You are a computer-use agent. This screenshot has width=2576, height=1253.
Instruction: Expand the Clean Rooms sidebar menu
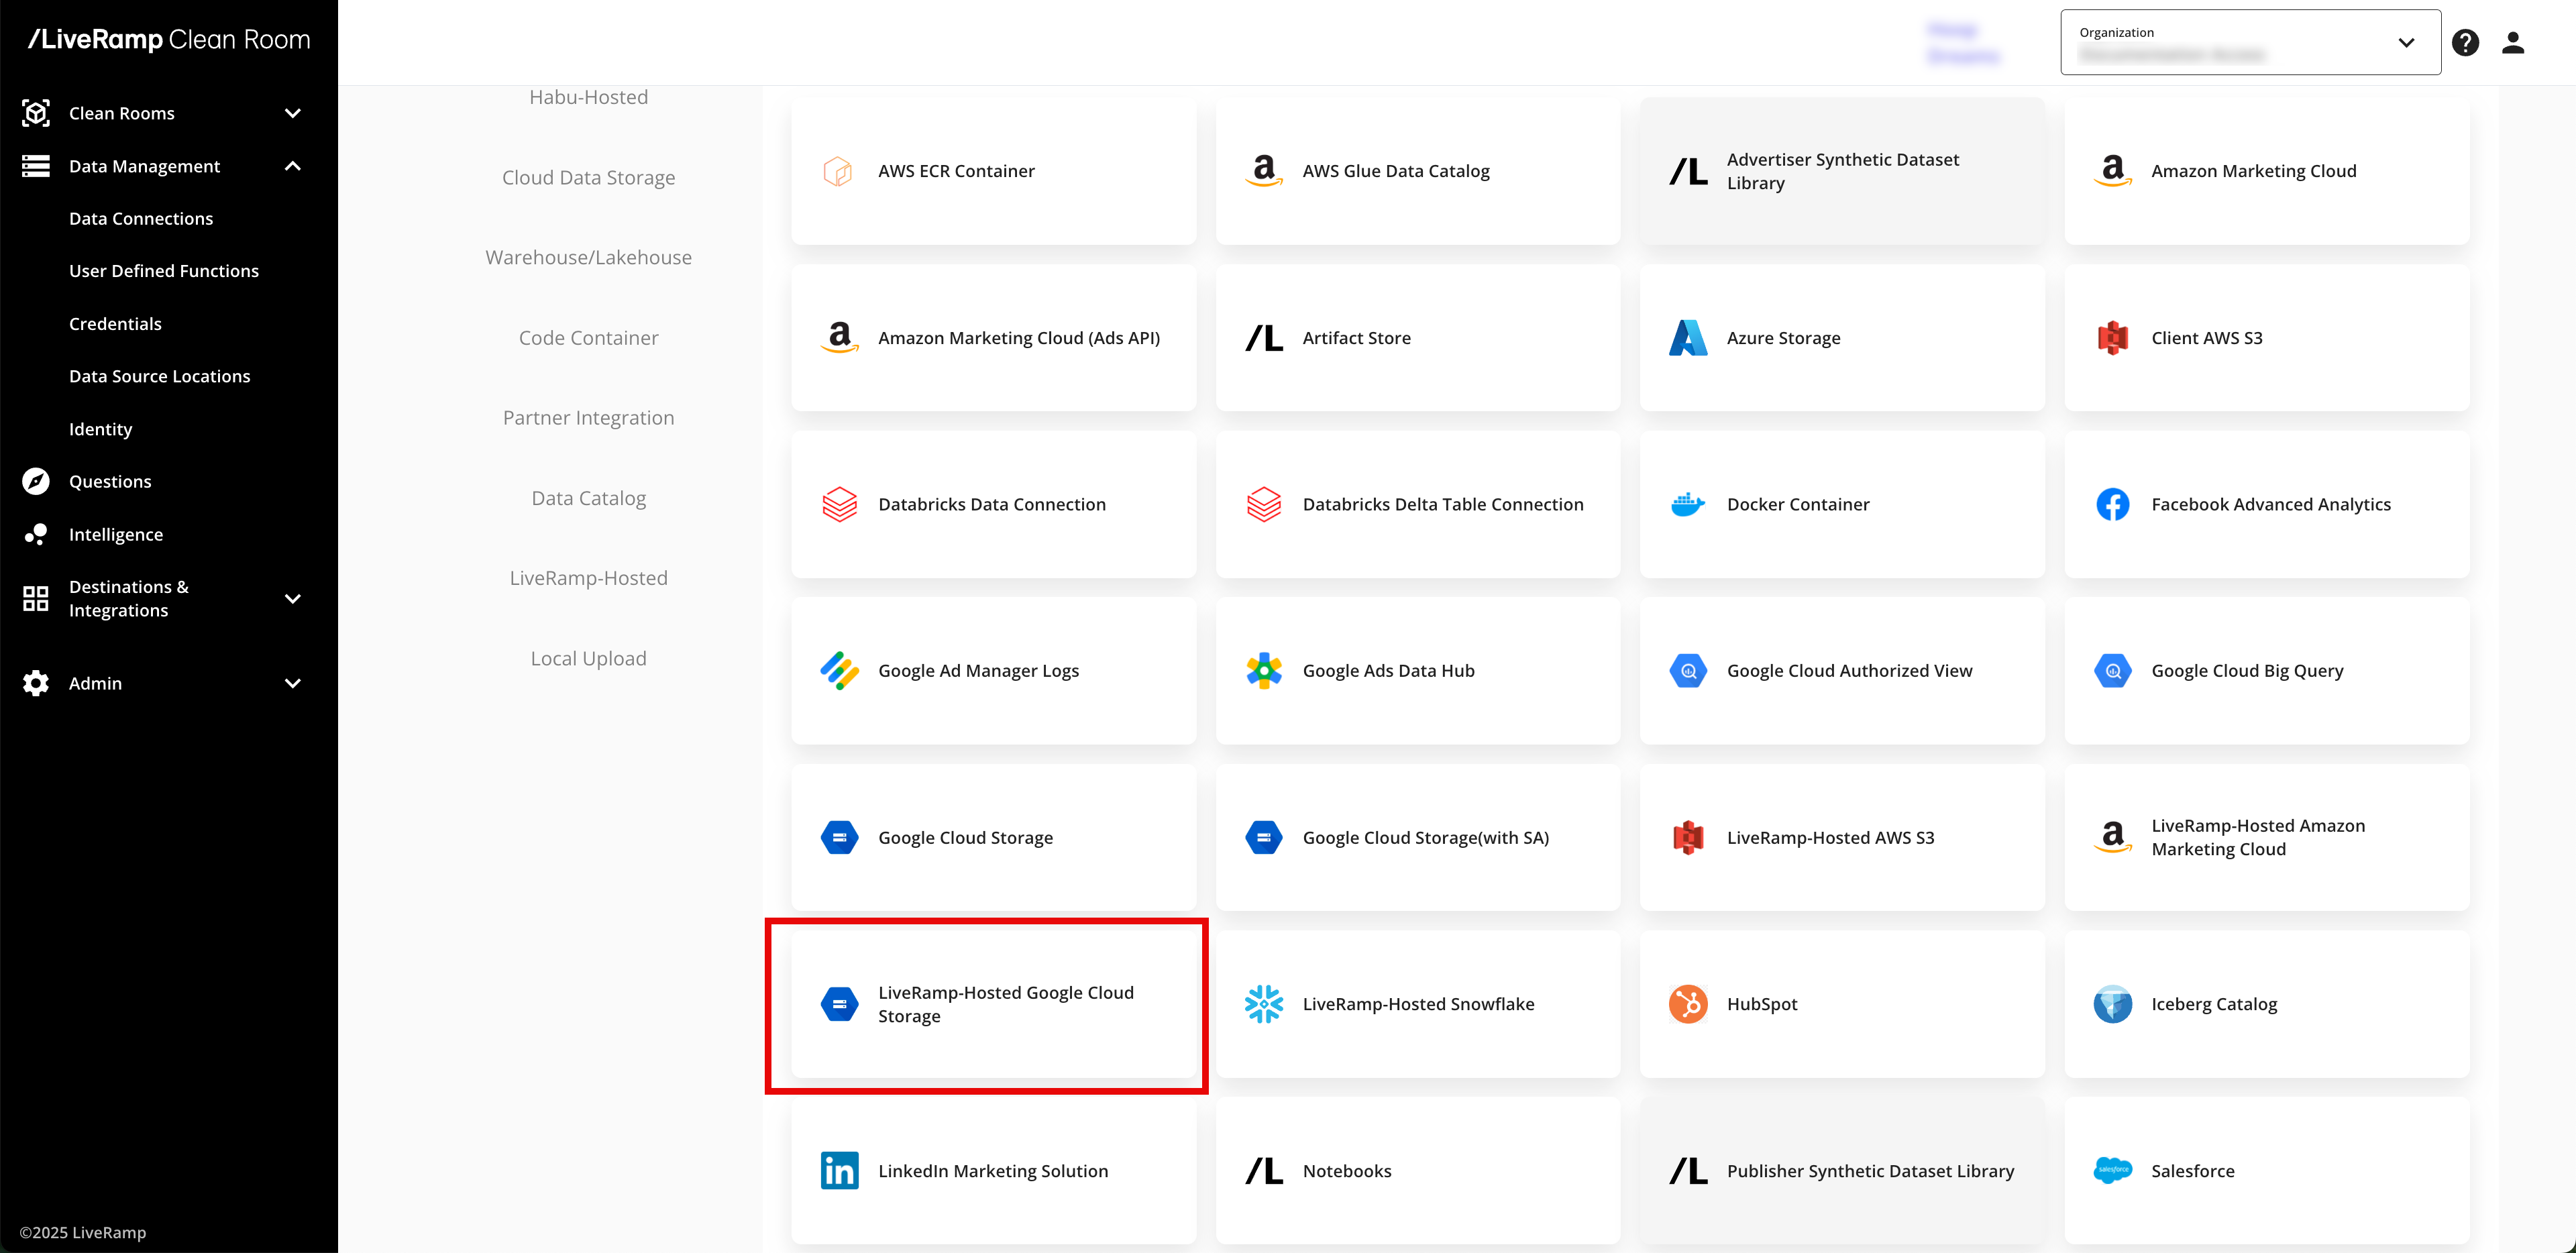pos(293,113)
